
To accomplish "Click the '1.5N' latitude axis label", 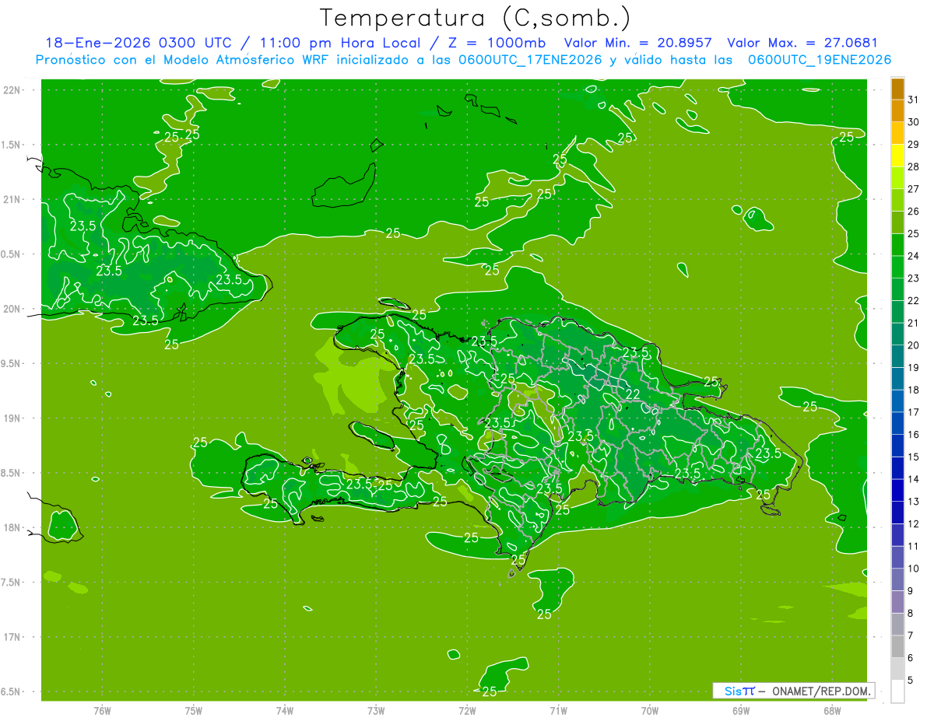I will click(x=12, y=145).
